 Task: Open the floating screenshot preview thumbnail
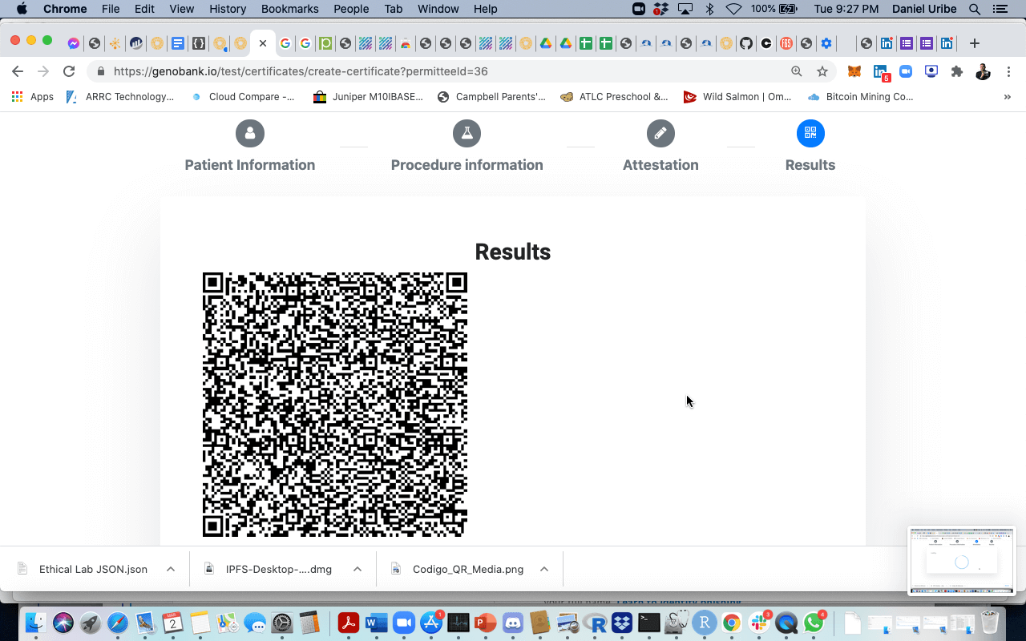tap(961, 560)
